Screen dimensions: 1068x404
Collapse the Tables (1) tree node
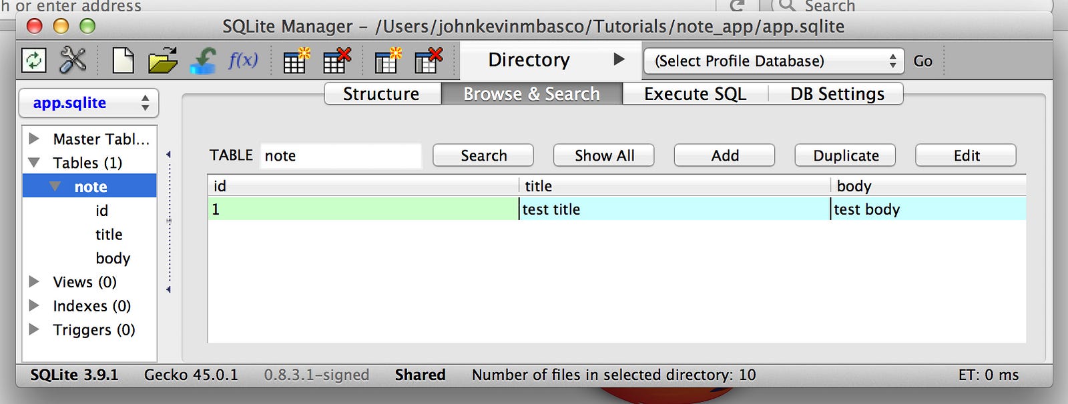[34, 163]
